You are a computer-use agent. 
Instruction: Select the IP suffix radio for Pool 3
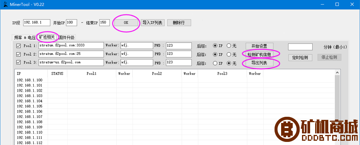(215, 63)
